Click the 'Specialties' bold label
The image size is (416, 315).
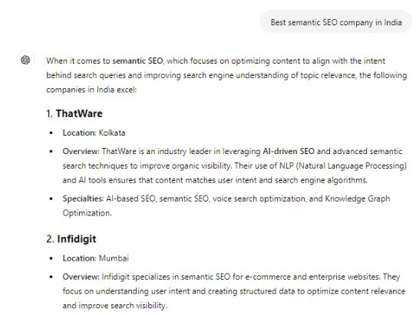click(x=83, y=199)
